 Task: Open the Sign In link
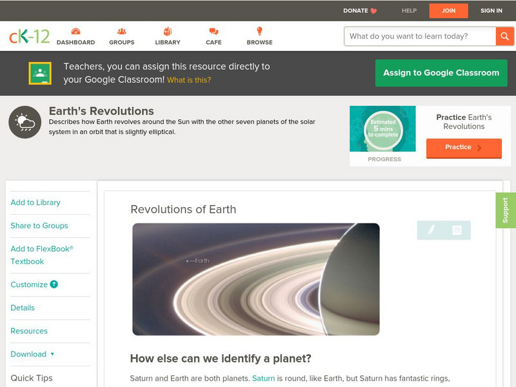point(491,10)
